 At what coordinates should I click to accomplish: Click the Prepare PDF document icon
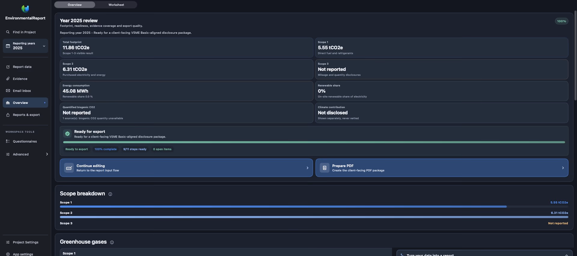pos(325,168)
